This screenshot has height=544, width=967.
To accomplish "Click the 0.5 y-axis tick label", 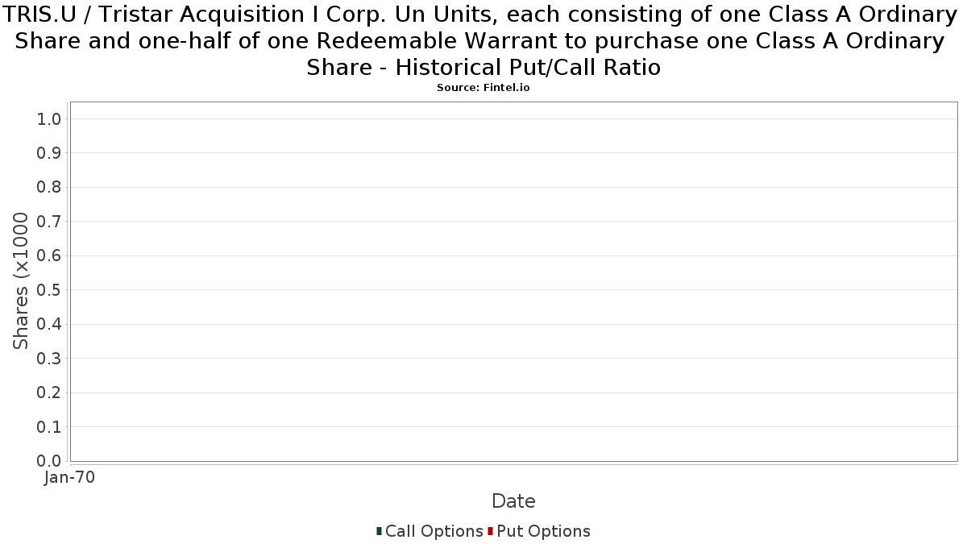I will pos(49,290).
